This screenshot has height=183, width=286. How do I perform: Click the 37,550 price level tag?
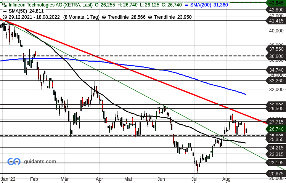276,49
